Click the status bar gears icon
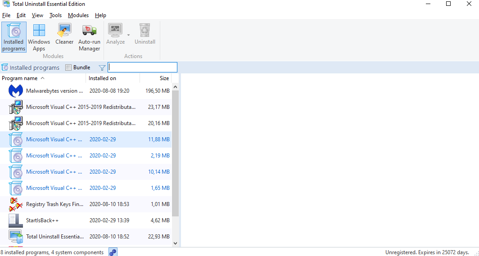Screen dimensions: 479x256 [113, 252]
